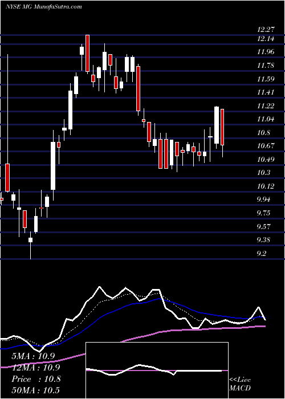Select the 11.96 price axis label
The width and height of the screenshot is (285, 399).
pos(266,52)
